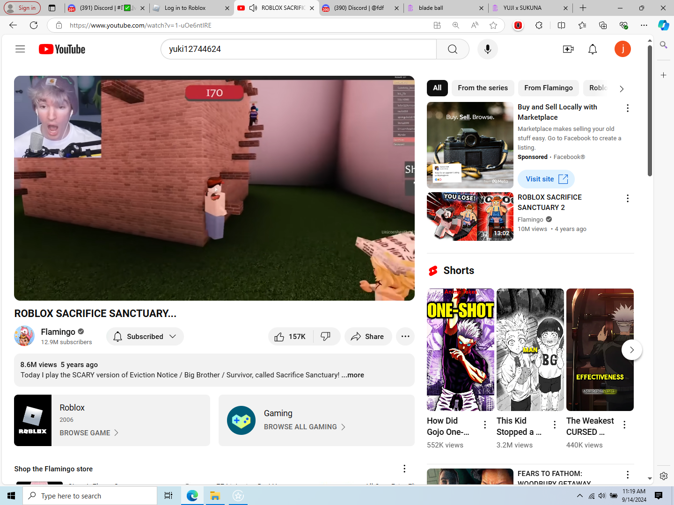The width and height of the screenshot is (674, 505).
Task: Open Browse All Gaming link
Action: 305,427
